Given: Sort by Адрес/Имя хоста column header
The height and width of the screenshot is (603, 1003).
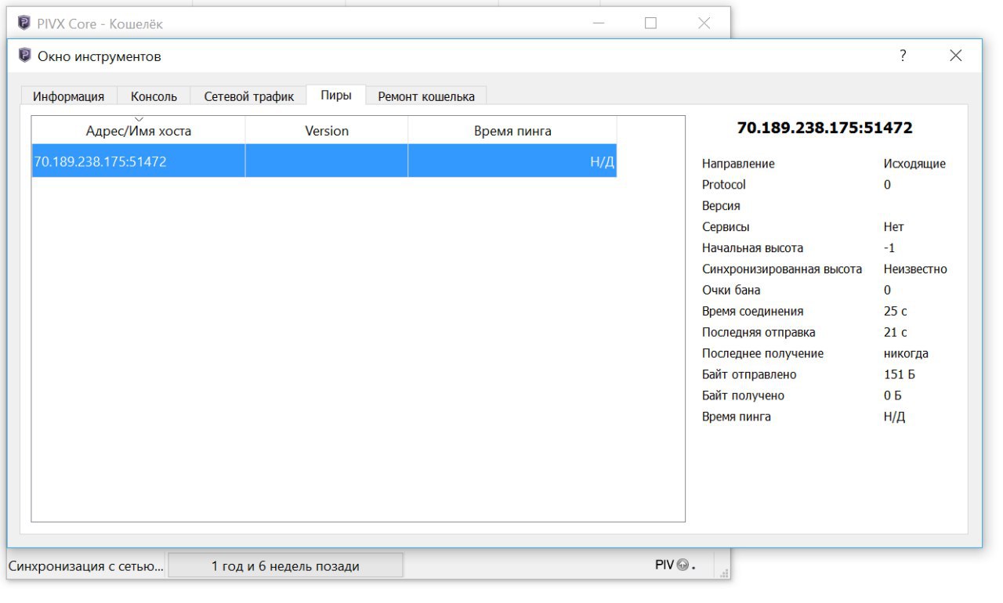Looking at the screenshot, I should (139, 131).
